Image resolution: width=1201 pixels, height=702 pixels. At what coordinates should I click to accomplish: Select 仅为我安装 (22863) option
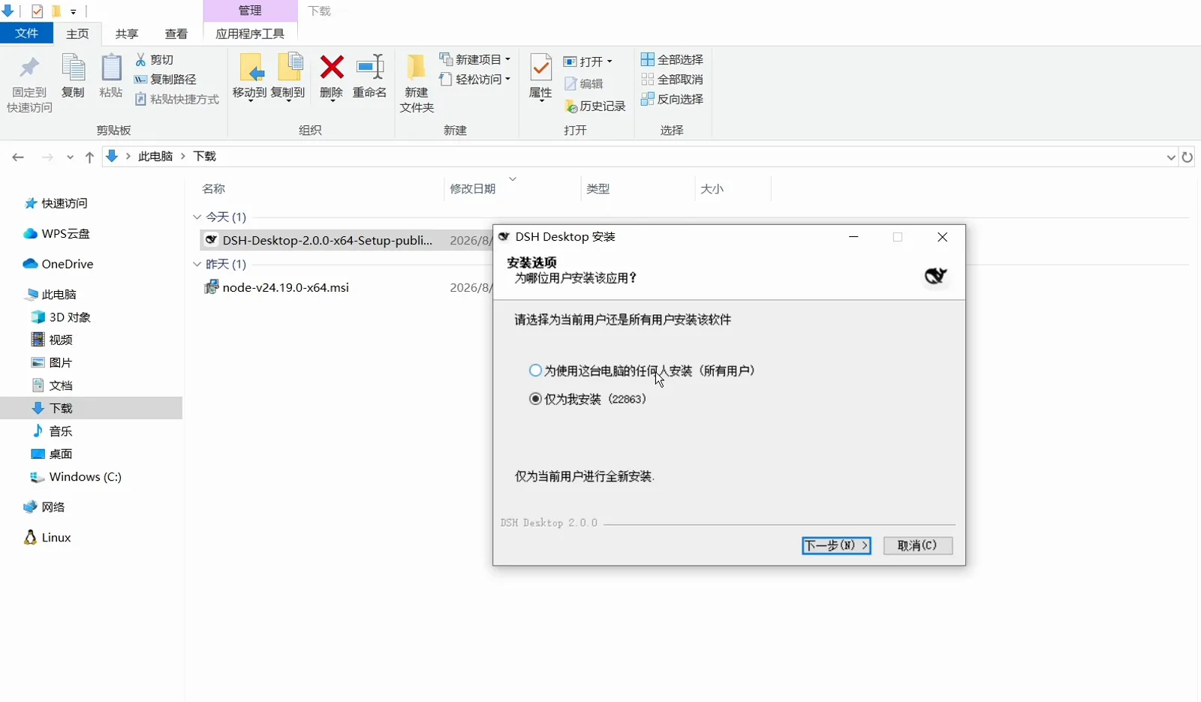[x=588, y=399]
